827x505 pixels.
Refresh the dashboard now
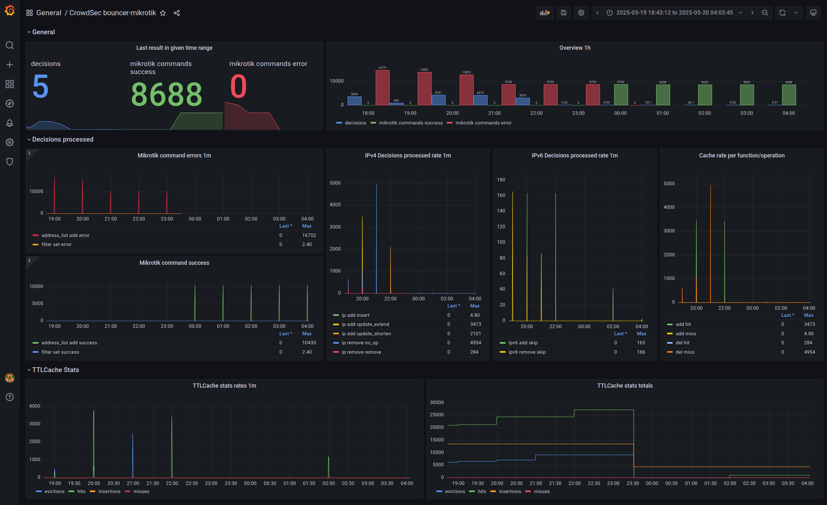pos(782,13)
